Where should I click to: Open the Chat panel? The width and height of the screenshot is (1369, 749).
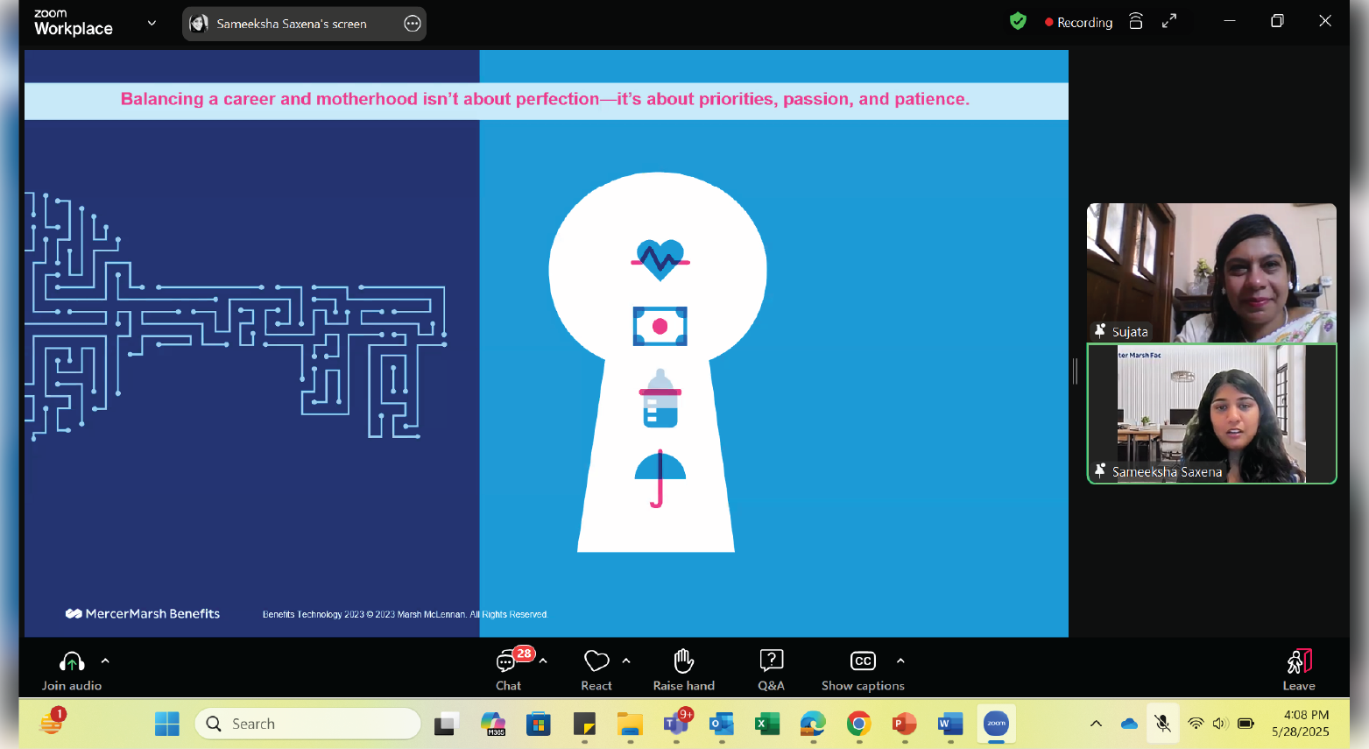(x=508, y=670)
